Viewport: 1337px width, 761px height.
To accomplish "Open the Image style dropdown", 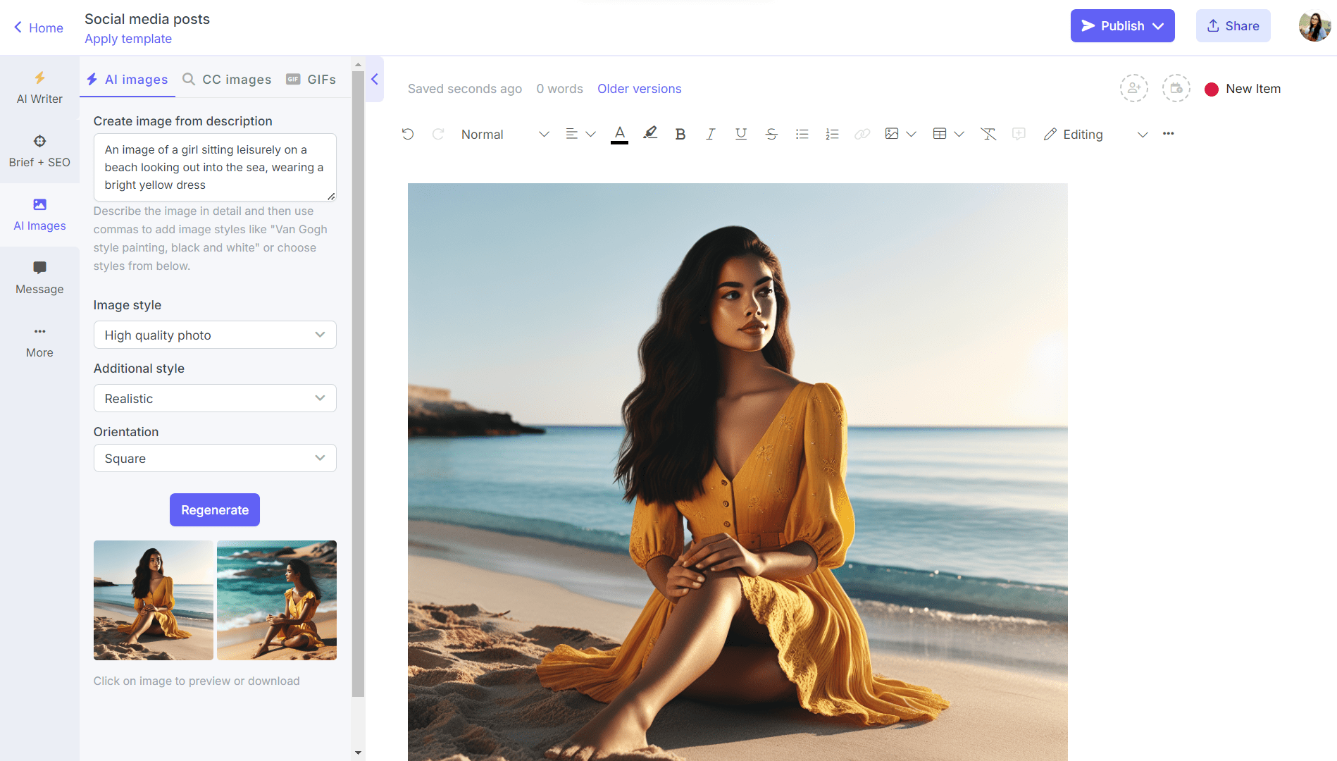I will [x=214, y=335].
